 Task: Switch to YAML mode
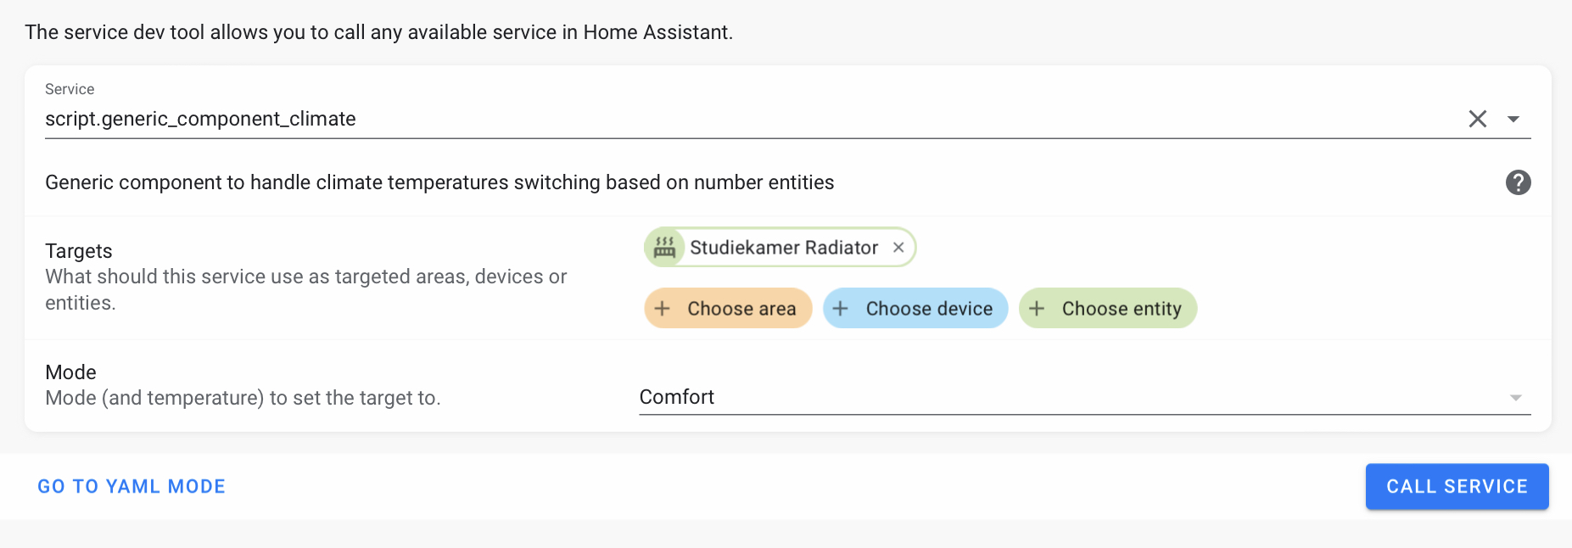coord(131,486)
